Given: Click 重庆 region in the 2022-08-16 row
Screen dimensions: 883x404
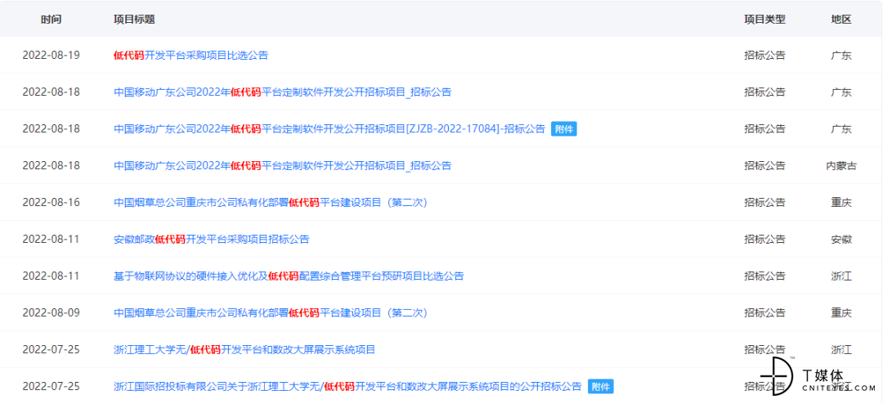Looking at the screenshot, I should 841,202.
